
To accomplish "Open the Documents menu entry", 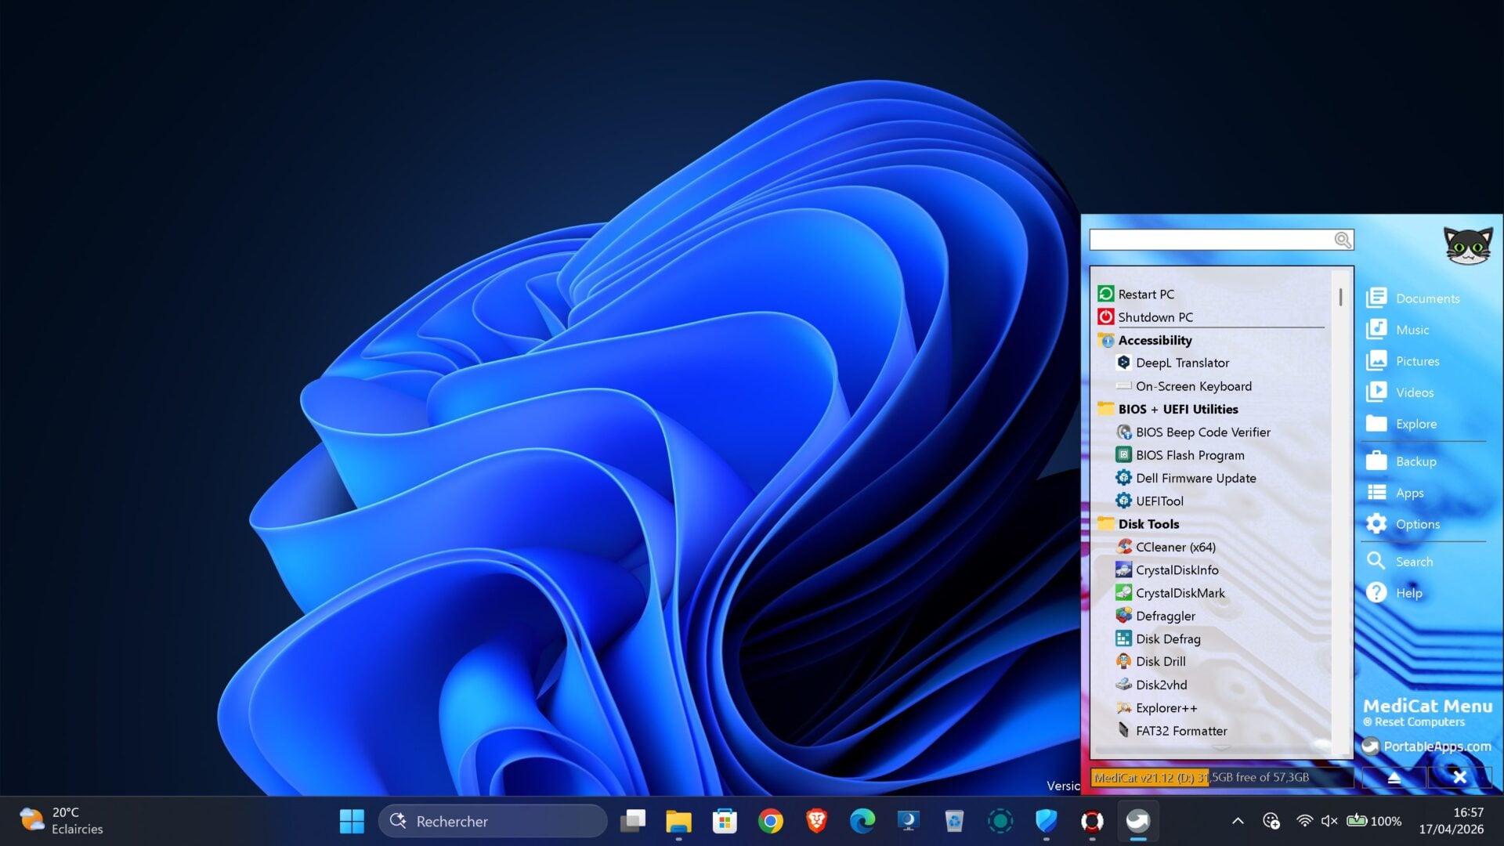I will click(1426, 298).
